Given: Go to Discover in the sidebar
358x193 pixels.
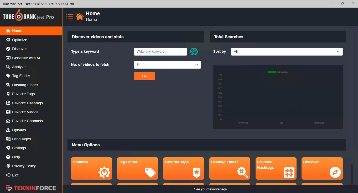Looking at the screenshot, I should click(x=31, y=49).
